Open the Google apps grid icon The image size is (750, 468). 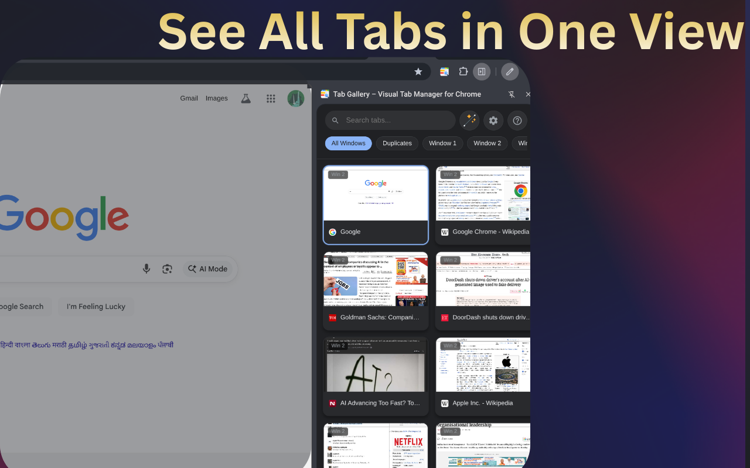[x=271, y=98]
